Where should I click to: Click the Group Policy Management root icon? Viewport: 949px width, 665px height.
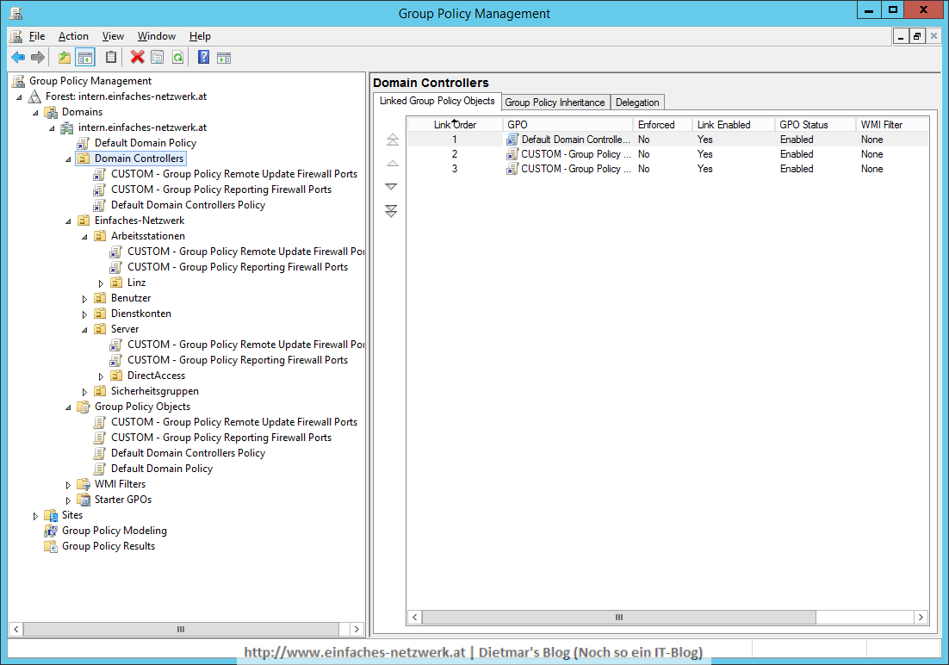19,81
